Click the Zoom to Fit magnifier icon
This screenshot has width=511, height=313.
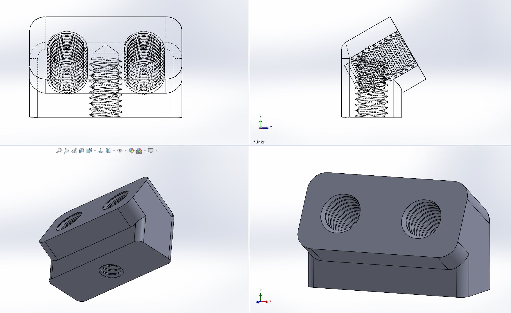click(x=59, y=151)
